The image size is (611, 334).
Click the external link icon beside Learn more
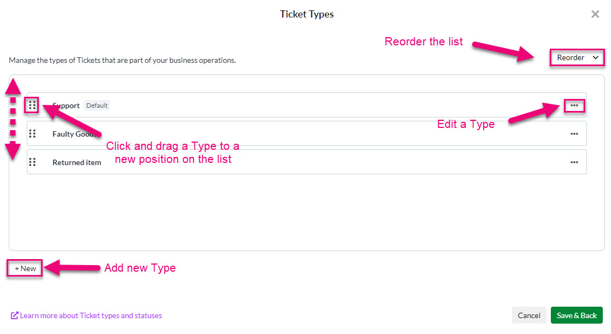pyautogui.click(x=14, y=315)
